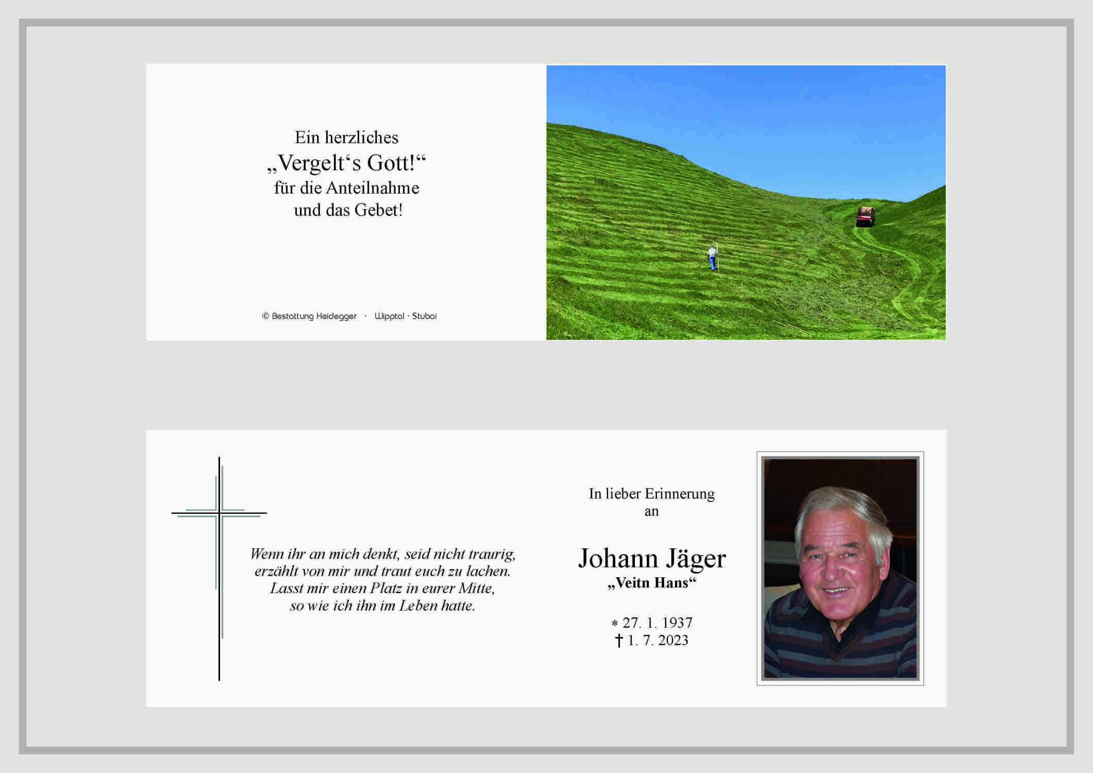Click 'erzählt von mir und traut' line
This screenshot has height=773, width=1093.
point(382,571)
